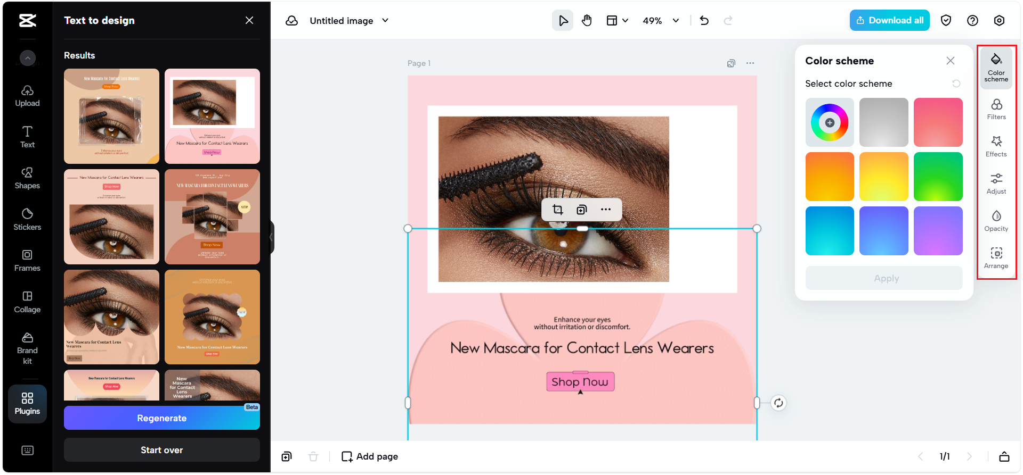1023x475 pixels.
Task: Switch to the Effects tab
Action: (996, 146)
